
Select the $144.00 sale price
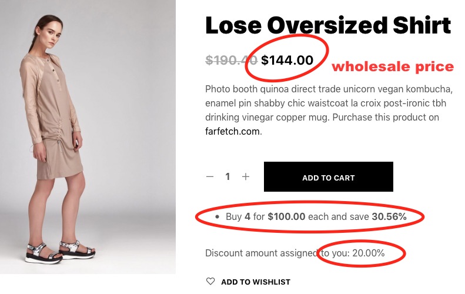287,60
